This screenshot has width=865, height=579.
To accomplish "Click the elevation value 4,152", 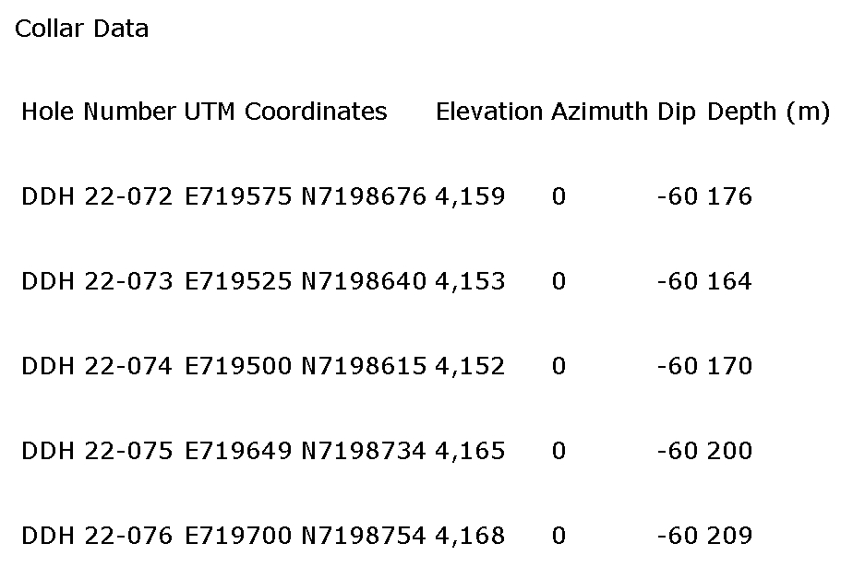I will pos(470,366).
